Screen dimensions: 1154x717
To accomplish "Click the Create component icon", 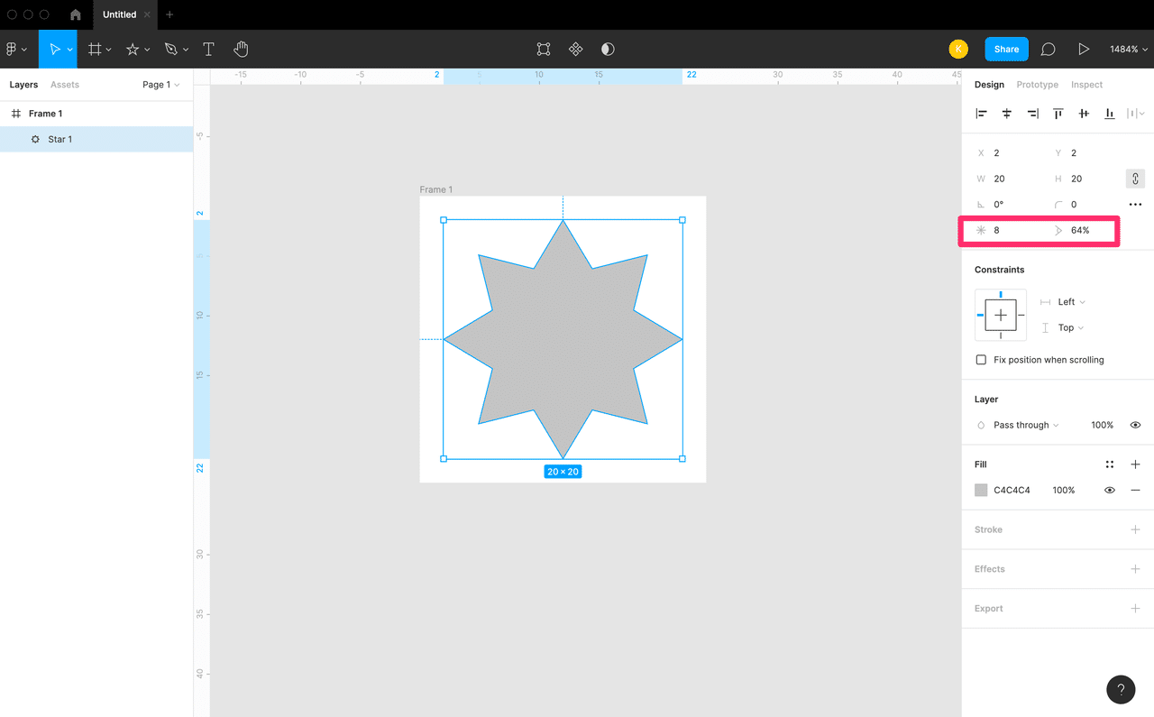I will pos(575,50).
